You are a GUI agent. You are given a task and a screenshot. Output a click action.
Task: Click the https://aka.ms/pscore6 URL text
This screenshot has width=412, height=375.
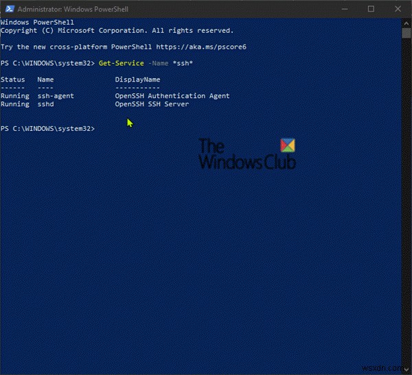point(201,47)
